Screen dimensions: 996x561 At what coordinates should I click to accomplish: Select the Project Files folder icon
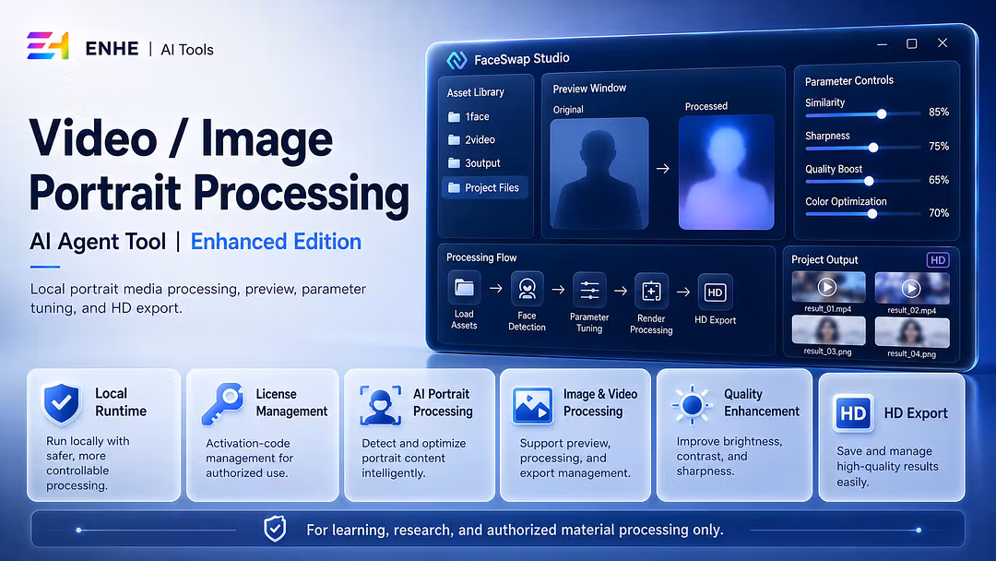pyautogui.click(x=454, y=188)
